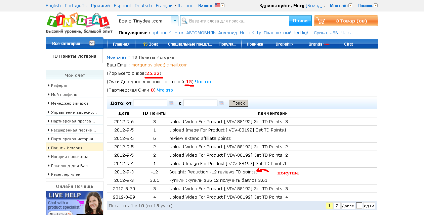This screenshot has height=215, width=424.
Task: Open the start date calendar picker
Action: tap(171, 103)
